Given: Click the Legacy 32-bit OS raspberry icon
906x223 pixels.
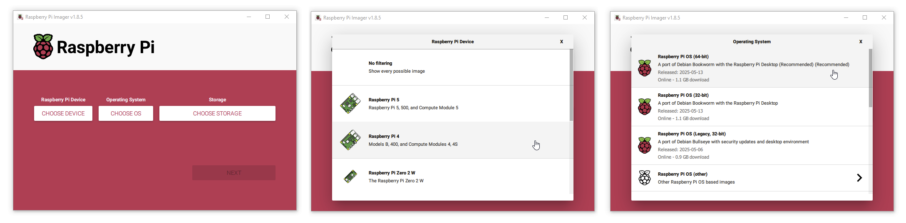Looking at the screenshot, I should click(645, 145).
